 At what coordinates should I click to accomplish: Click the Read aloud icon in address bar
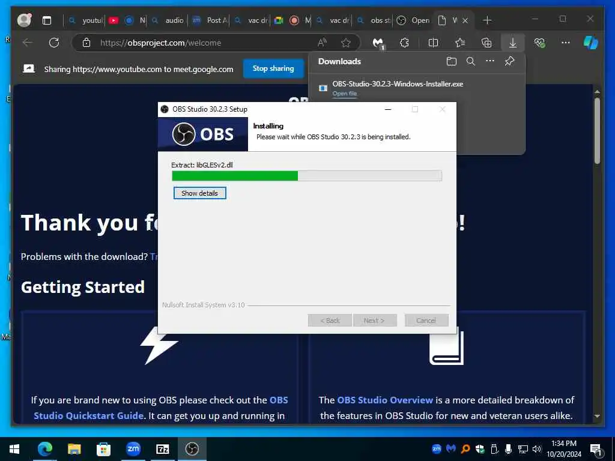click(x=322, y=43)
